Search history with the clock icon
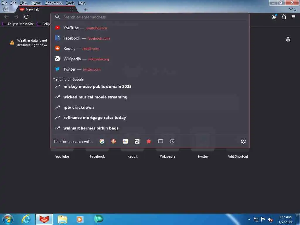The width and height of the screenshot is (300, 225). (x=172, y=141)
